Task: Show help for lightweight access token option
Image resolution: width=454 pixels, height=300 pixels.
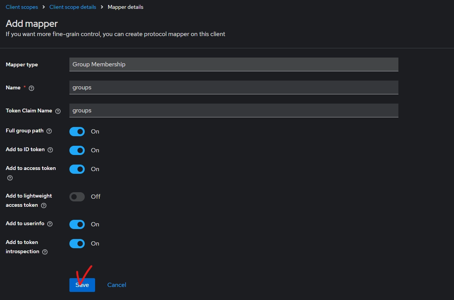Action: (x=44, y=206)
